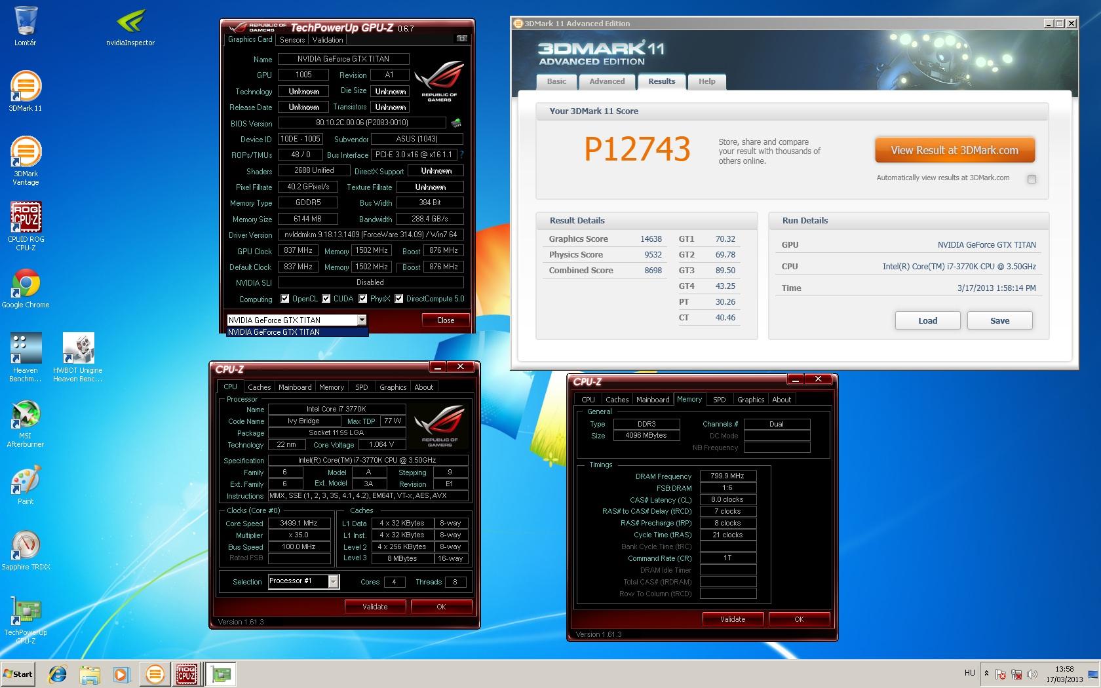
Task: Open the Advanced tab in 3DMark 11
Action: point(607,81)
